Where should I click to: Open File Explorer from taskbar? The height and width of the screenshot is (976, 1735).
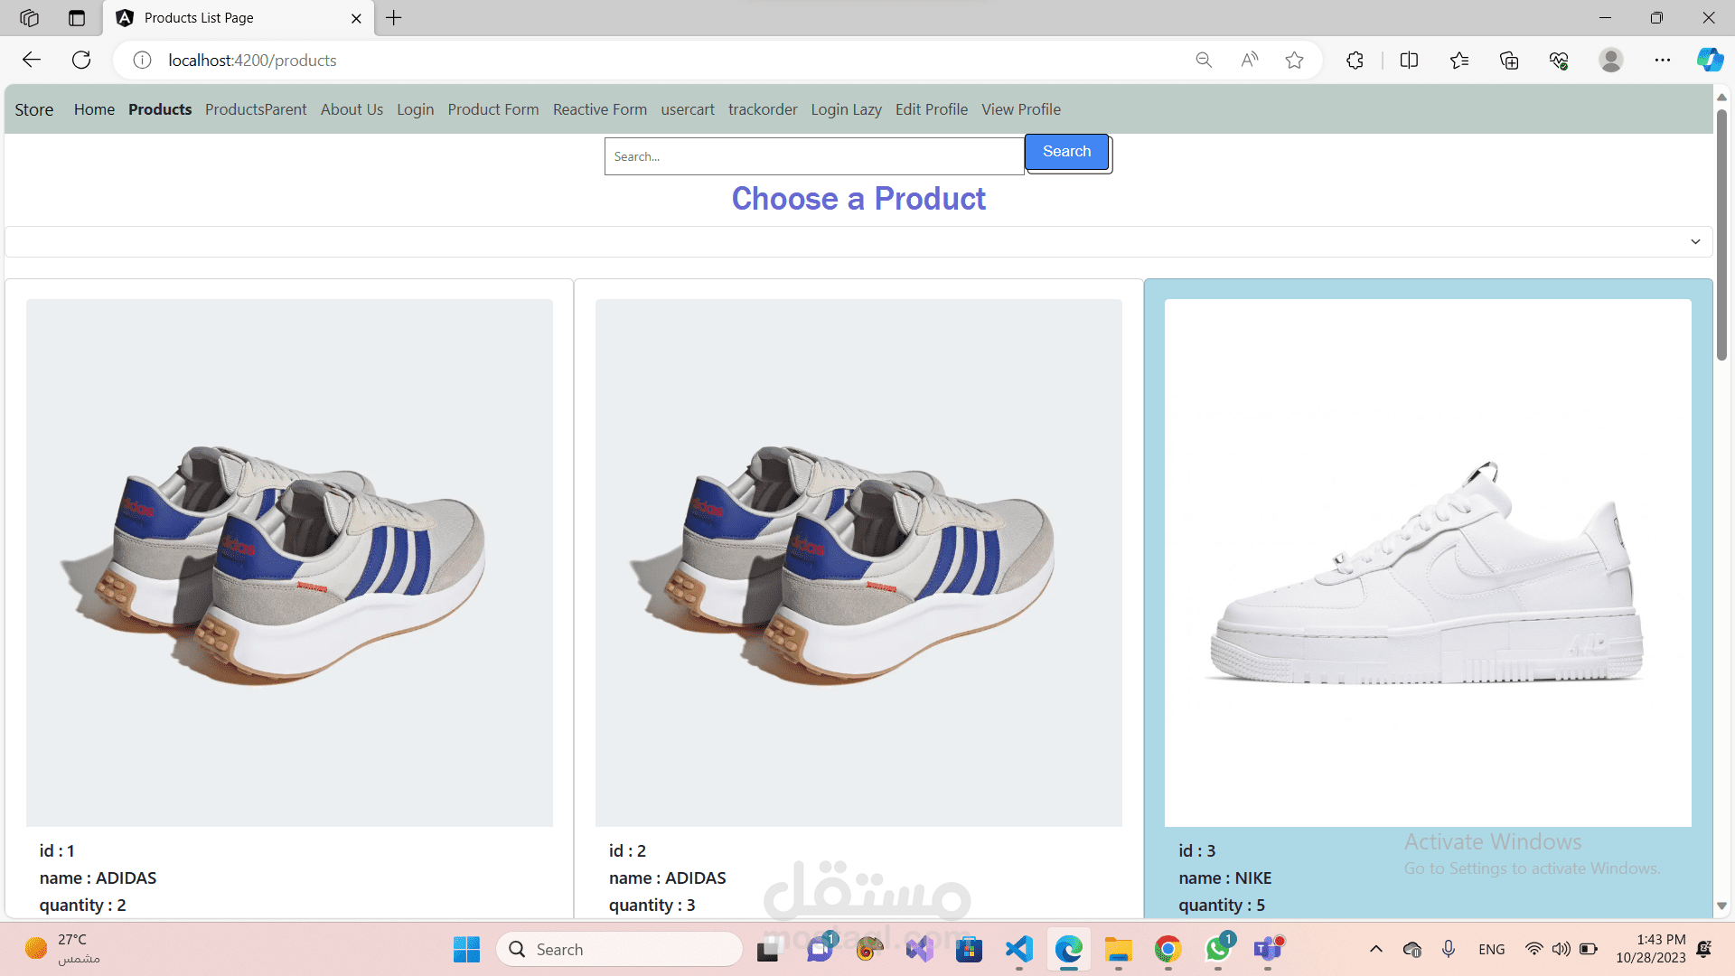[x=1119, y=950]
